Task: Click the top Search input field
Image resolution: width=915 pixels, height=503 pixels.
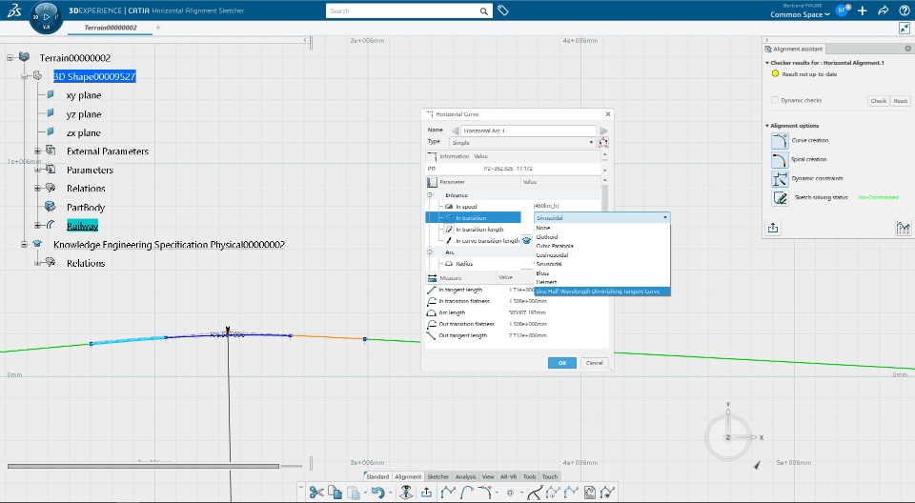Action: [x=401, y=11]
